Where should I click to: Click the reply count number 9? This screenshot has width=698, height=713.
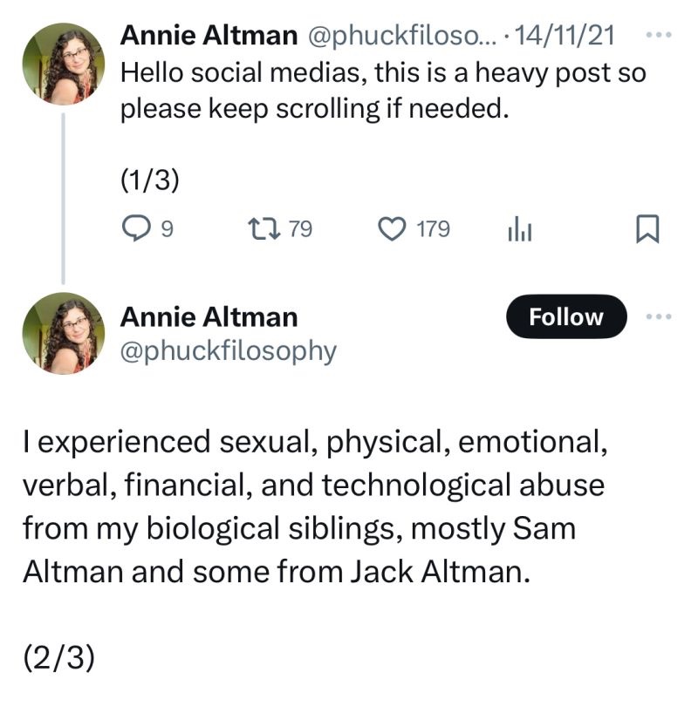point(168,229)
